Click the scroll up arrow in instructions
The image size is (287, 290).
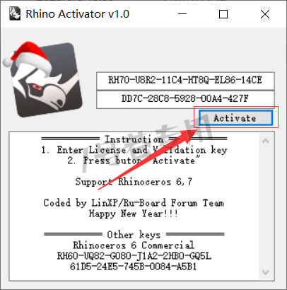266,141
